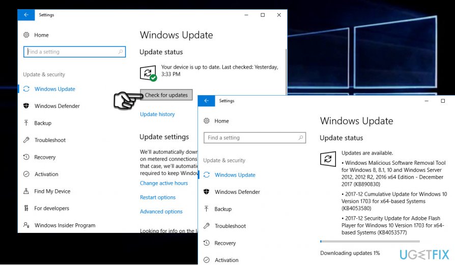455x265 pixels.
Task: Open the Change active hours link
Action: click(x=164, y=183)
